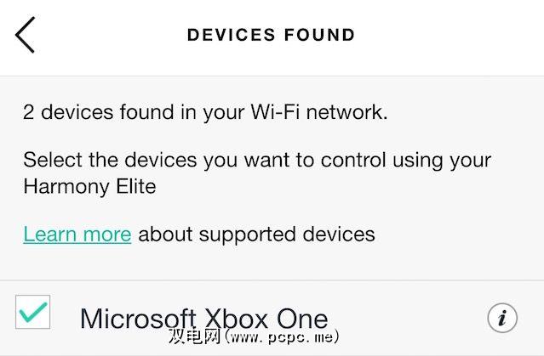Image resolution: width=544 pixels, height=356 pixels.
Task: Show details using the circled i icon
Action: click(x=502, y=318)
